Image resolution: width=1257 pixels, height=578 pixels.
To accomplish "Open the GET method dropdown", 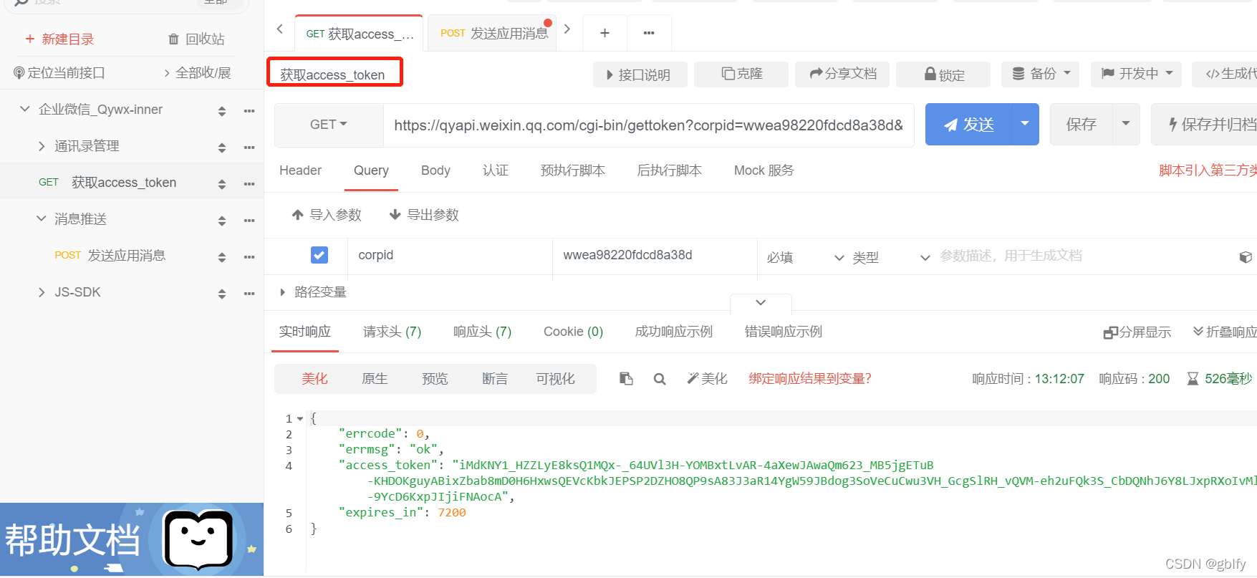I will pos(329,125).
